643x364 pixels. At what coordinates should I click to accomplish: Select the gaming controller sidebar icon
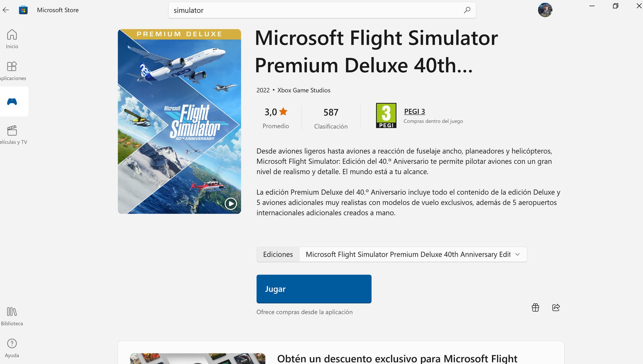pos(12,102)
